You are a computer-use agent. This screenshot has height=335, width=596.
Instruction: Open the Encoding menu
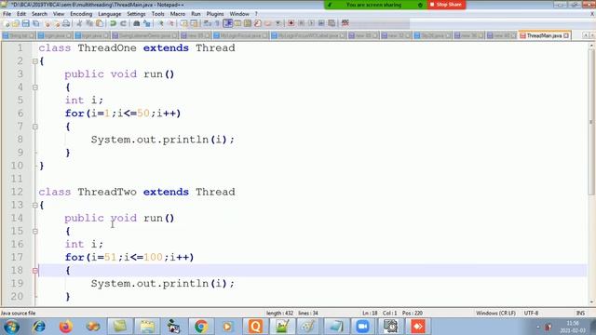pyautogui.click(x=81, y=14)
